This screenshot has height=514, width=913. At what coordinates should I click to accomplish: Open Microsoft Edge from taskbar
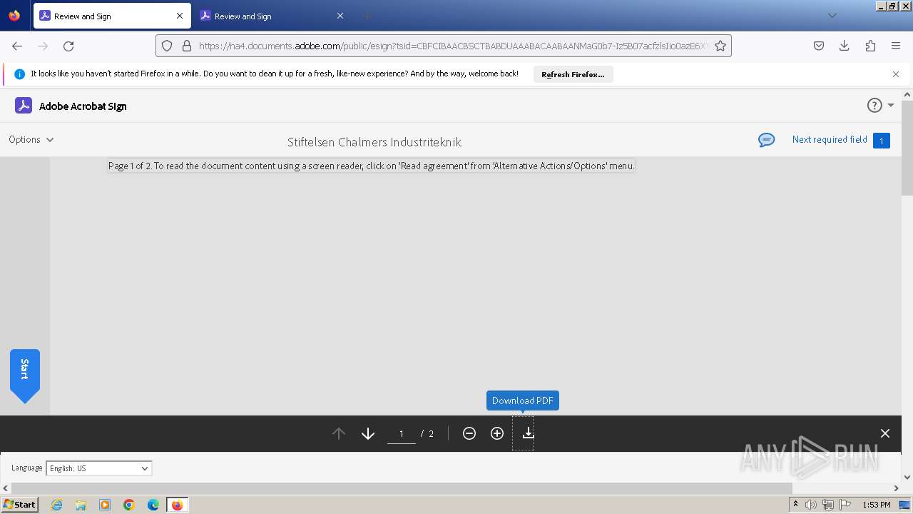[153, 505]
